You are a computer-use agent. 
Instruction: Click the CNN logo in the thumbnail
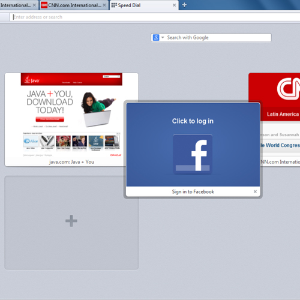point(288,89)
